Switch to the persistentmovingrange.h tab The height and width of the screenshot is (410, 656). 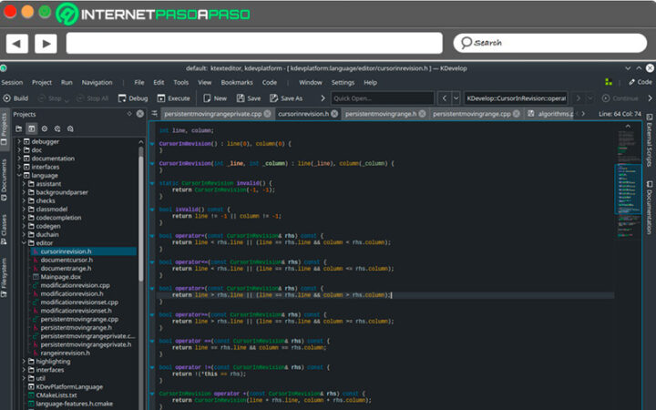tap(378, 114)
